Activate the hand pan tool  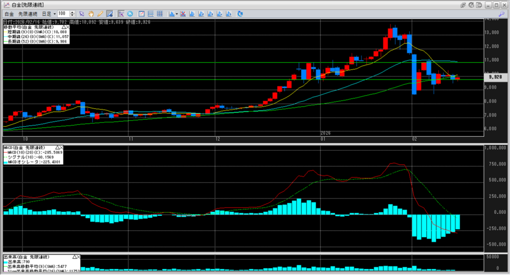(x=91, y=13)
